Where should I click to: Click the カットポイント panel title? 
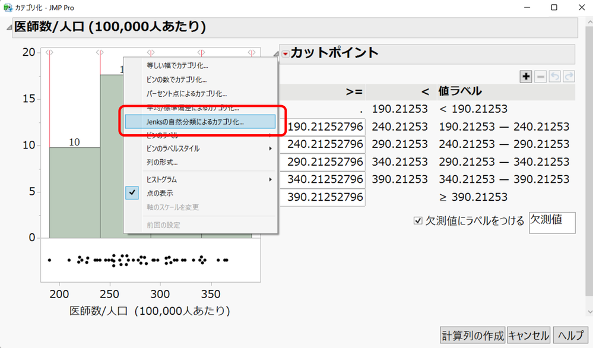pos(334,53)
